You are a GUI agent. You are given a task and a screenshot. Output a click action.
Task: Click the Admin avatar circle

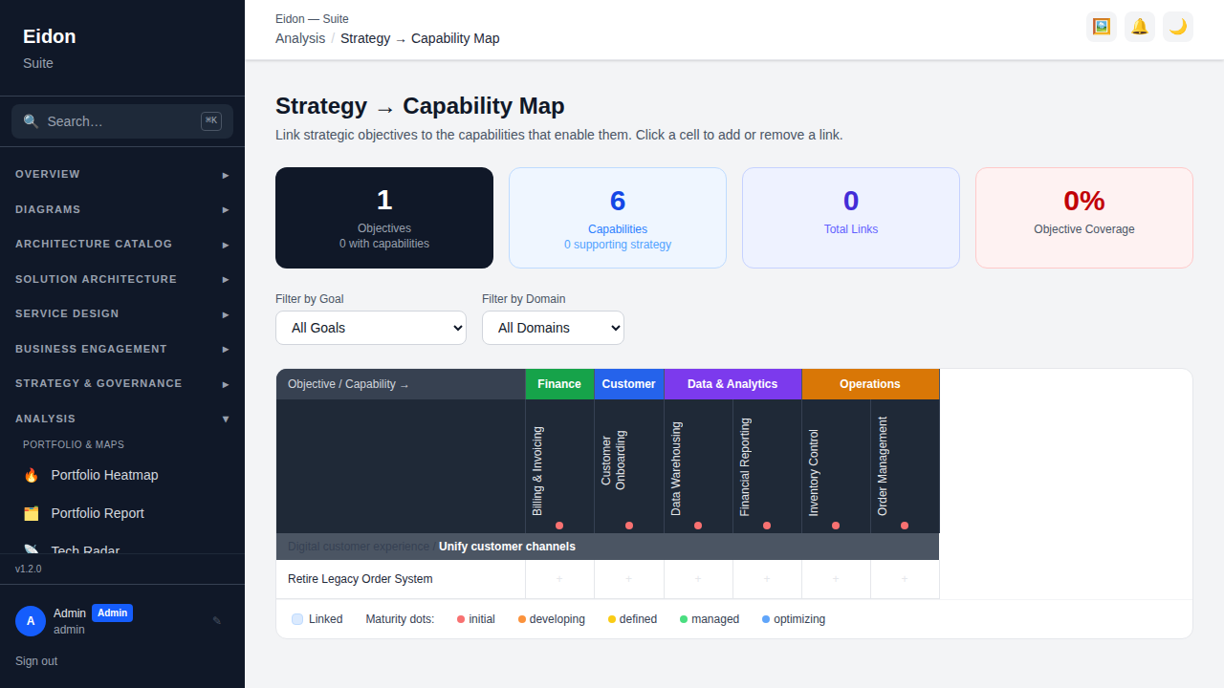tap(31, 621)
